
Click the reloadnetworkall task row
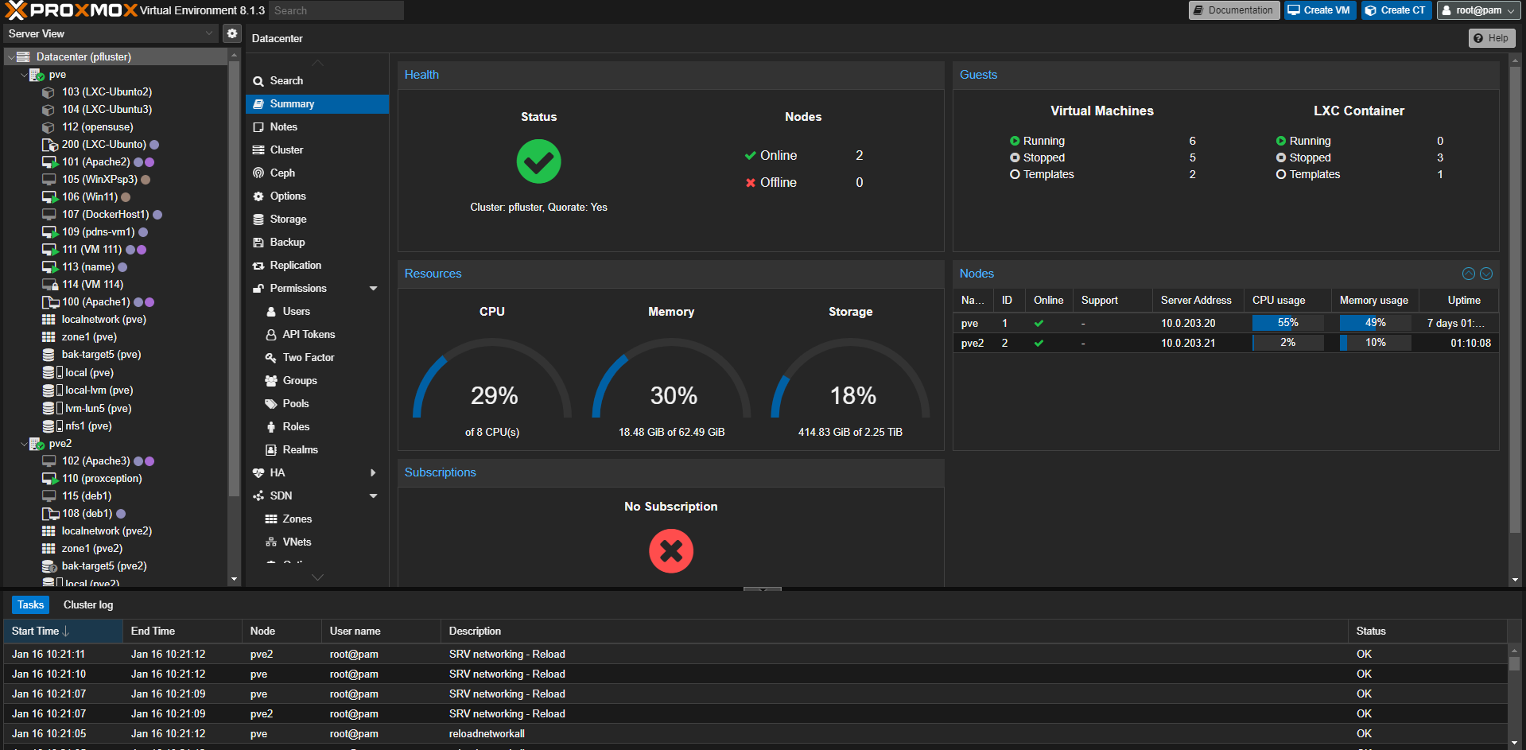point(755,734)
